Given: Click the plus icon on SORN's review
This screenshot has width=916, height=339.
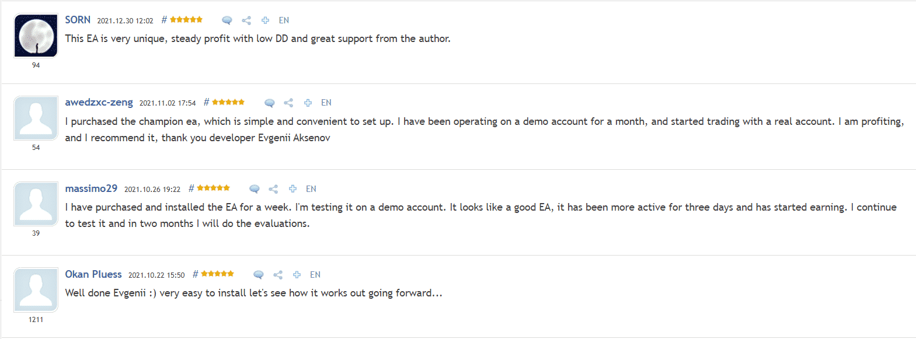Looking at the screenshot, I should click(265, 19).
